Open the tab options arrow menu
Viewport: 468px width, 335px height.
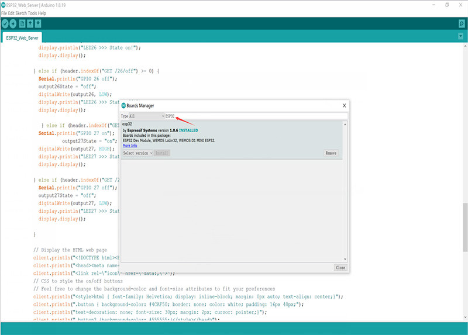coord(461,36)
